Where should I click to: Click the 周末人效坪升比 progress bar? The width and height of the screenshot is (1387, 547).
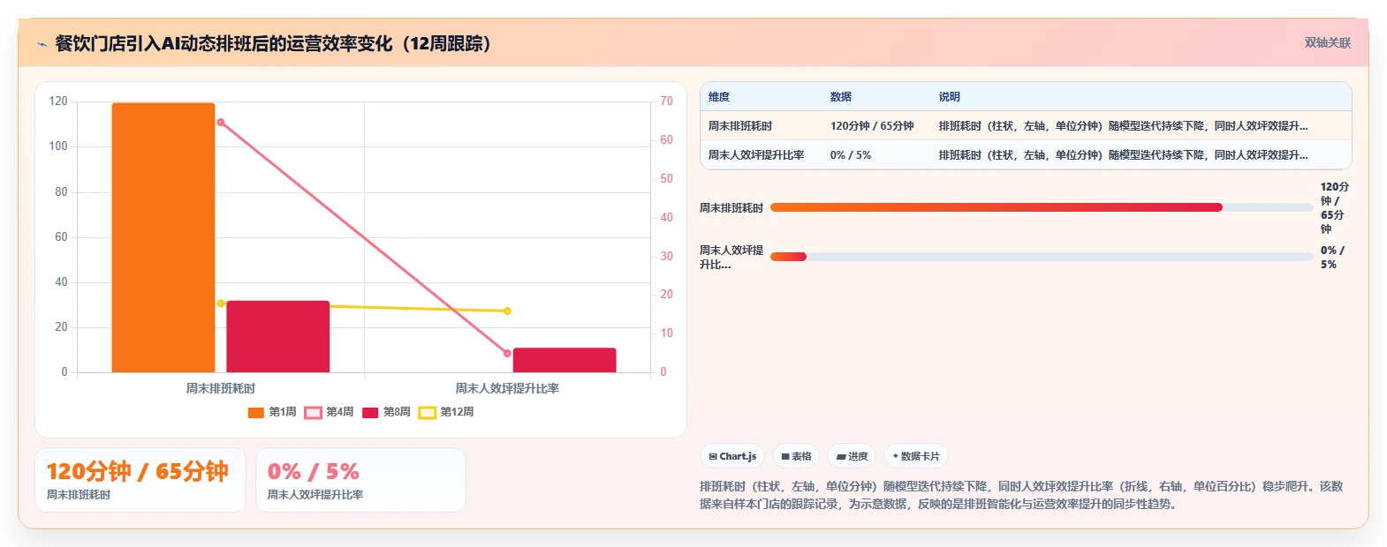pos(1042,257)
